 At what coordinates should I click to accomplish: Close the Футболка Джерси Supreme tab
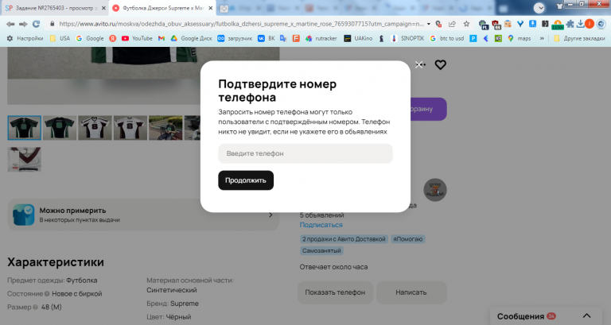(x=210, y=8)
